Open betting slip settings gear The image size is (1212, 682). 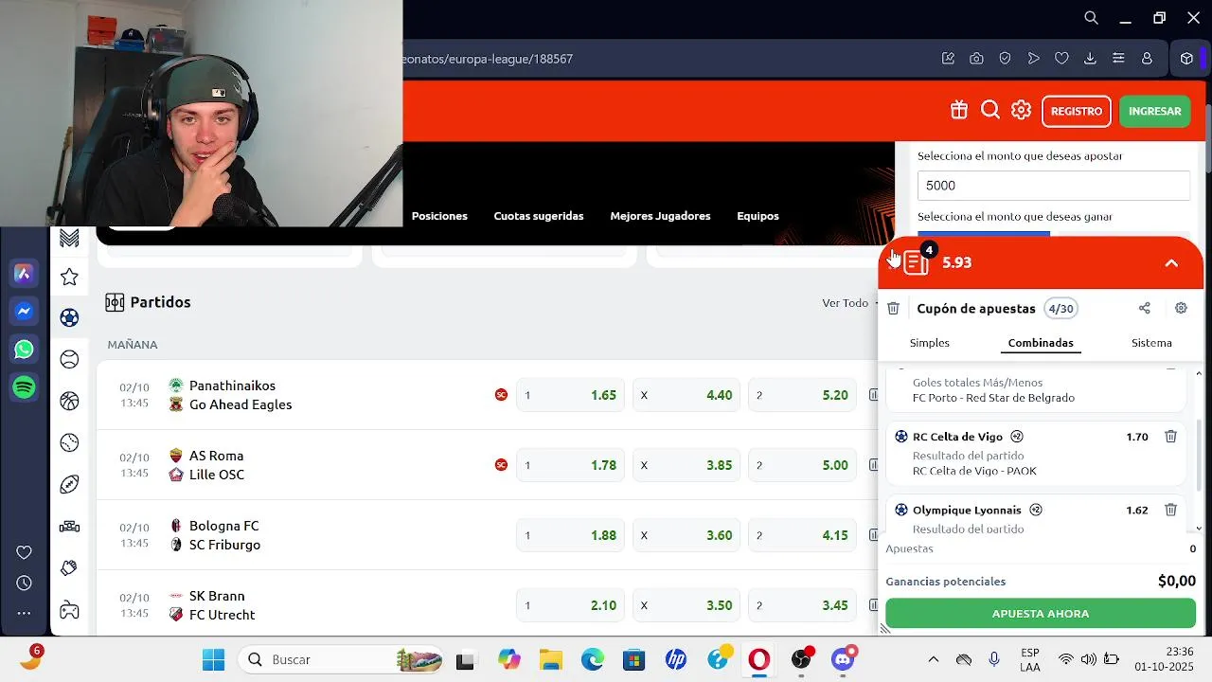[1181, 308]
